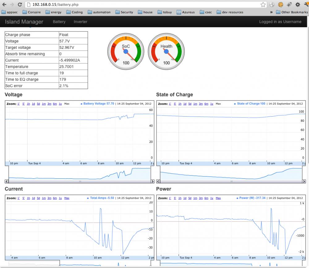Image resolution: width=309 pixels, height=268 pixels.
Task: Bookmark this page with the star icon
Action: 263,5
